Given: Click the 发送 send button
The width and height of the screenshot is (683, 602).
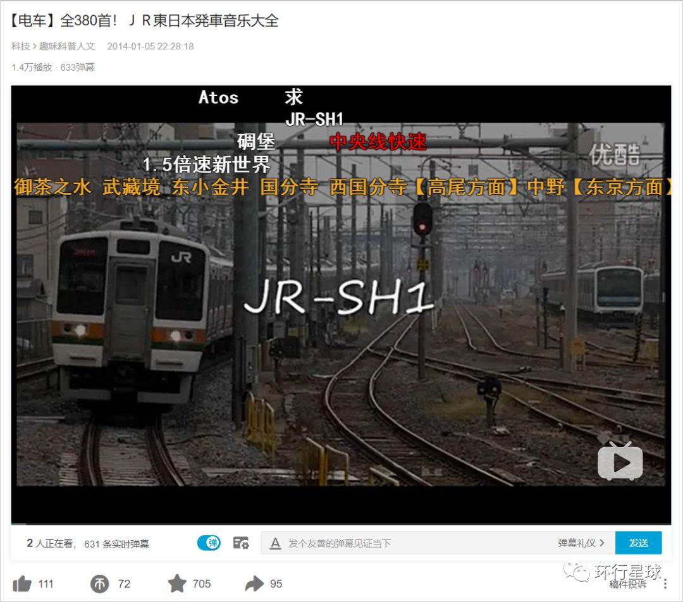Looking at the screenshot, I should pyautogui.click(x=639, y=543).
